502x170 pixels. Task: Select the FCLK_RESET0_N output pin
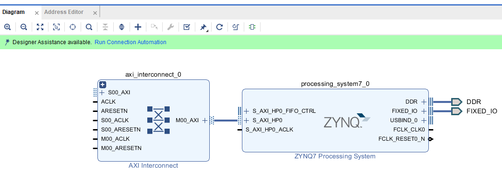401,139
